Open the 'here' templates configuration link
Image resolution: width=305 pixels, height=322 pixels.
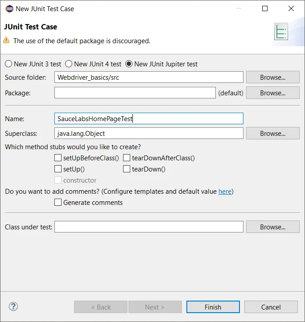(x=225, y=192)
